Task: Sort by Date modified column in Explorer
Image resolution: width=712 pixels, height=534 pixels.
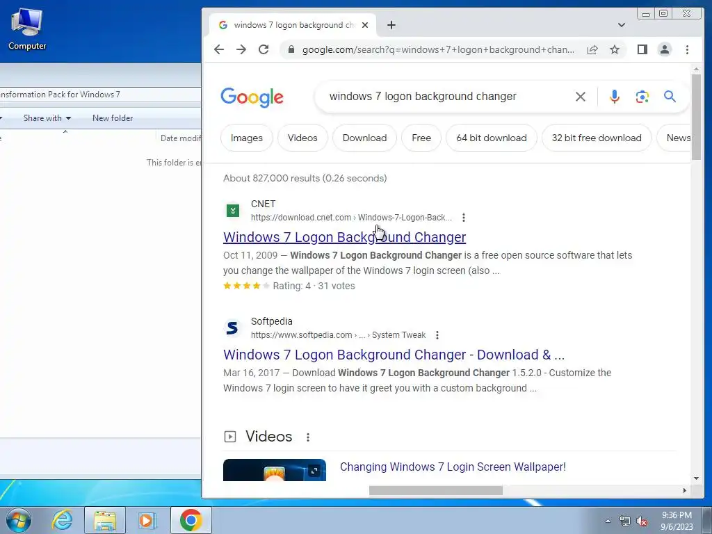Action: pyautogui.click(x=180, y=138)
